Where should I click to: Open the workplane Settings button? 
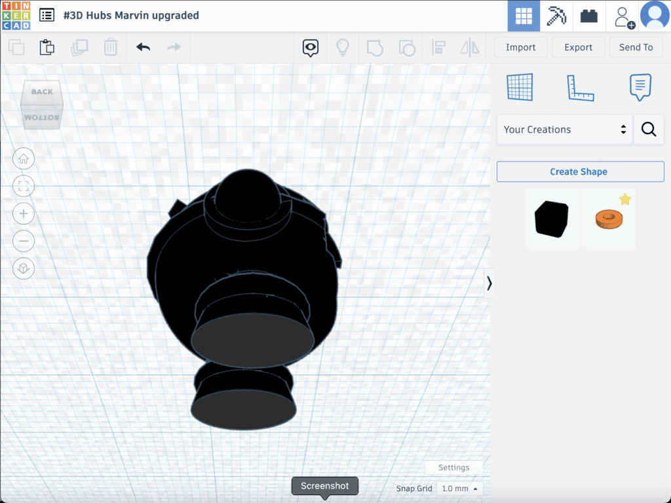click(453, 468)
